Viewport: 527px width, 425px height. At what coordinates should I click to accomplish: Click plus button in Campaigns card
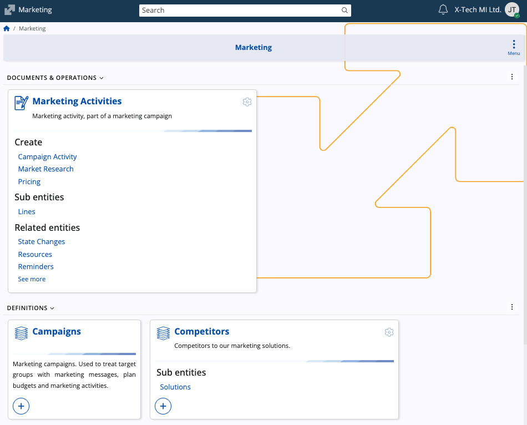(21, 406)
